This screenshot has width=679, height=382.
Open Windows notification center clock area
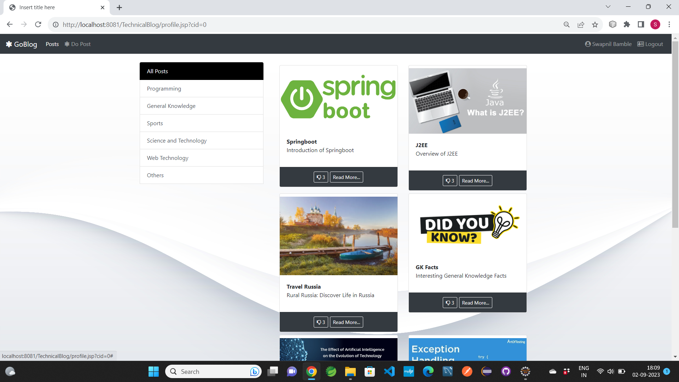[x=646, y=371]
